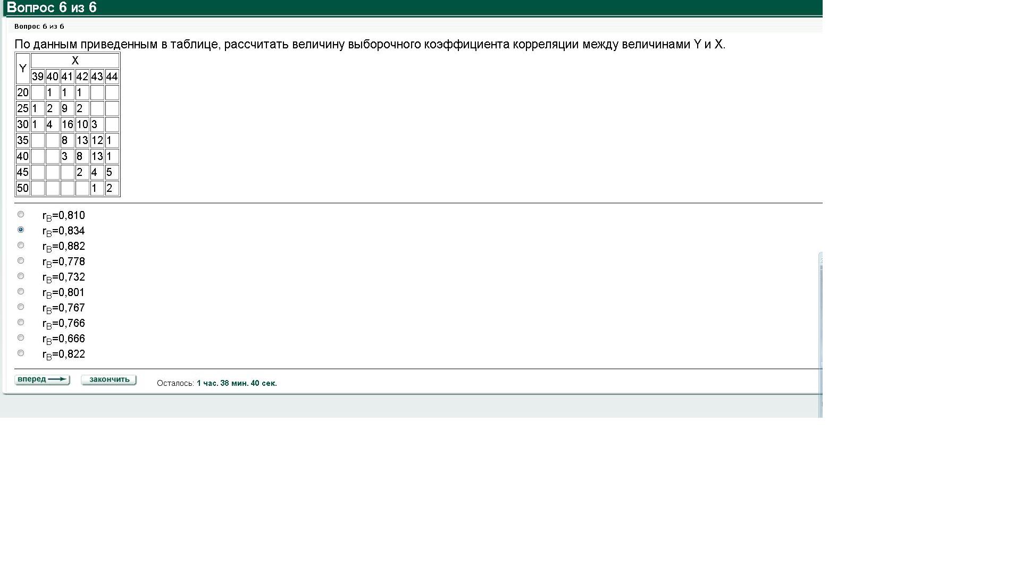Click the Y header cell in table
The image size is (1021, 574).
23,69
